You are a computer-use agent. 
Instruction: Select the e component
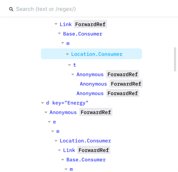(x=55, y=122)
